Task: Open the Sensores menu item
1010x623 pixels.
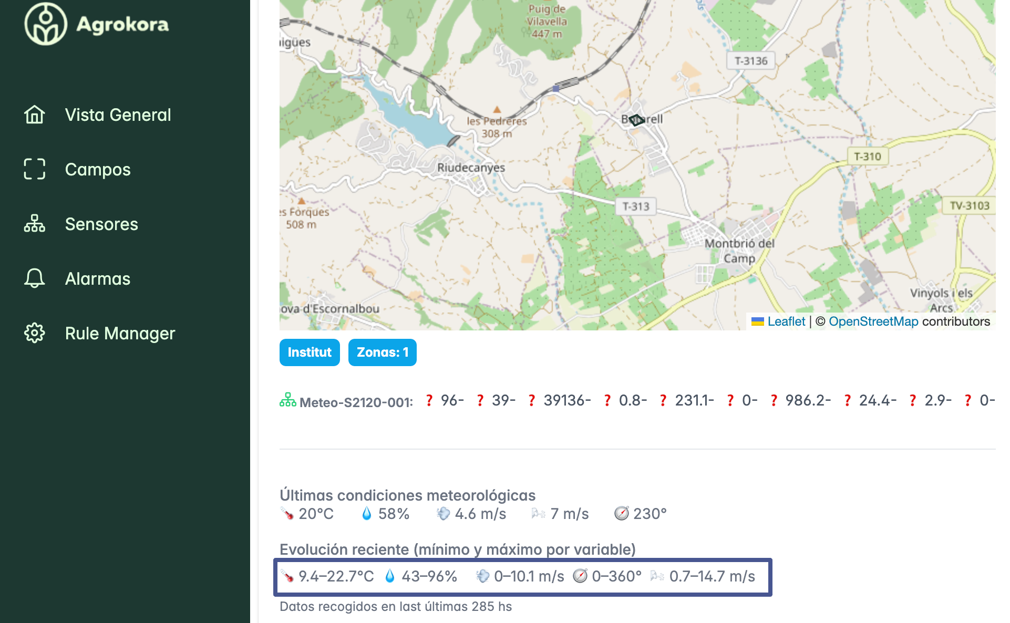Action: tap(101, 224)
